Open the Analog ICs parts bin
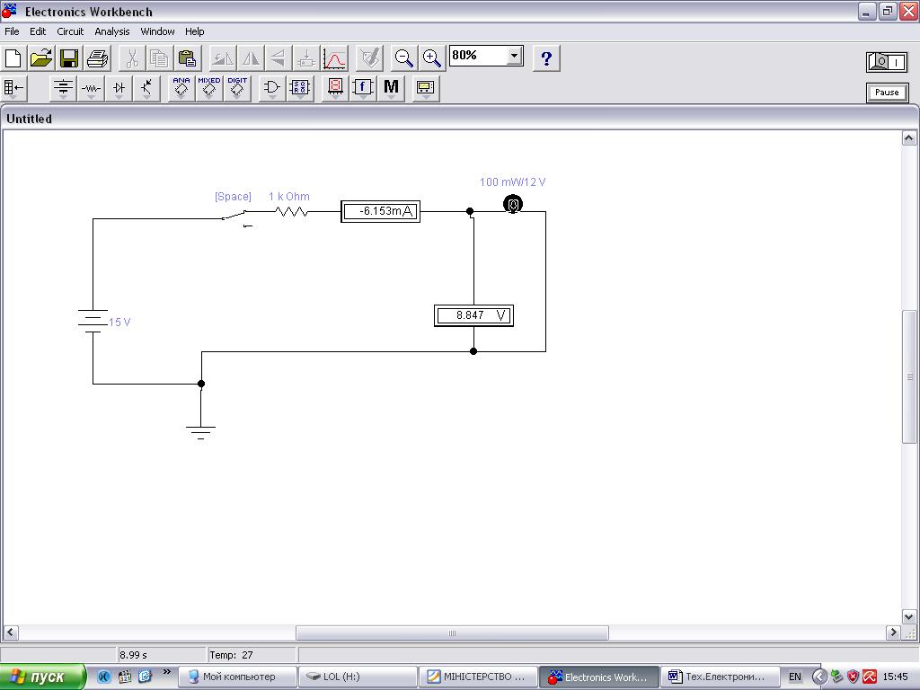Image resolution: width=920 pixels, height=690 pixels. pos(181,88)
